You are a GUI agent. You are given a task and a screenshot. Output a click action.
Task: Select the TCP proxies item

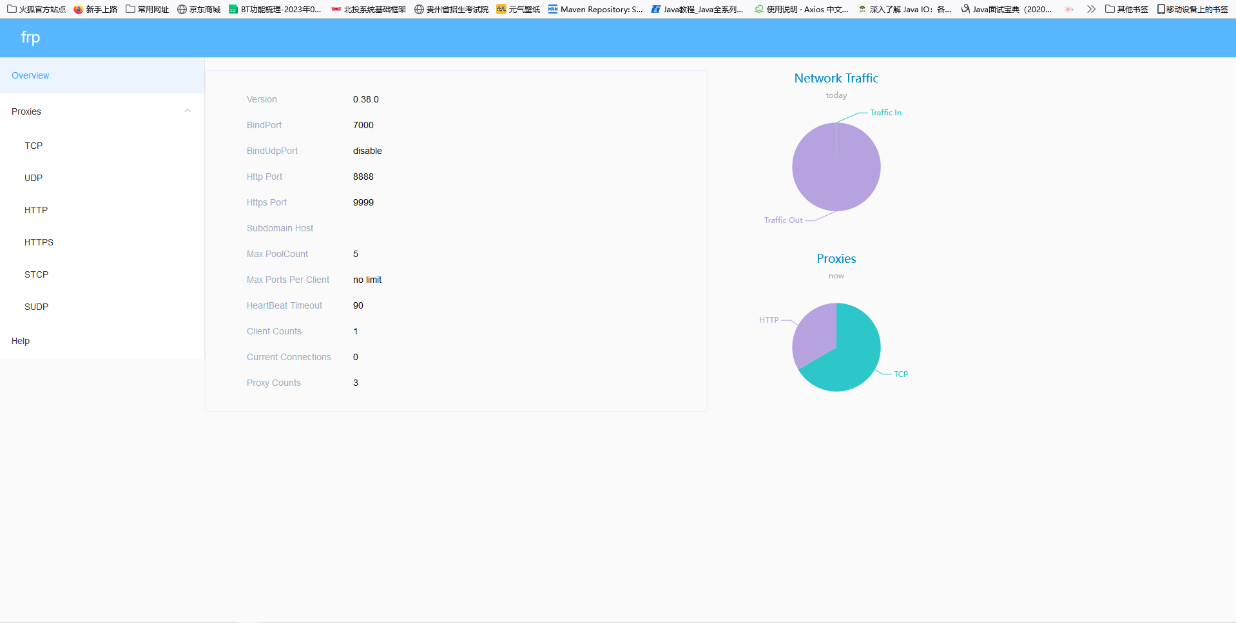102,146
